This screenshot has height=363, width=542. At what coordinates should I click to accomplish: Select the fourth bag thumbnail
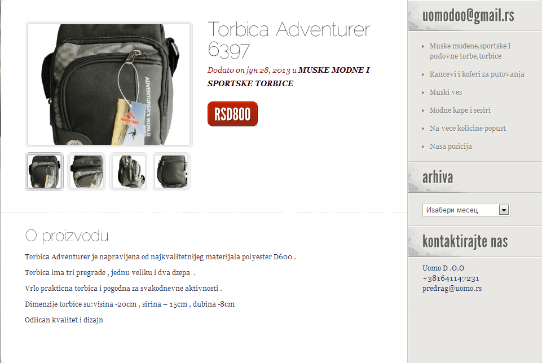[171, 172]
